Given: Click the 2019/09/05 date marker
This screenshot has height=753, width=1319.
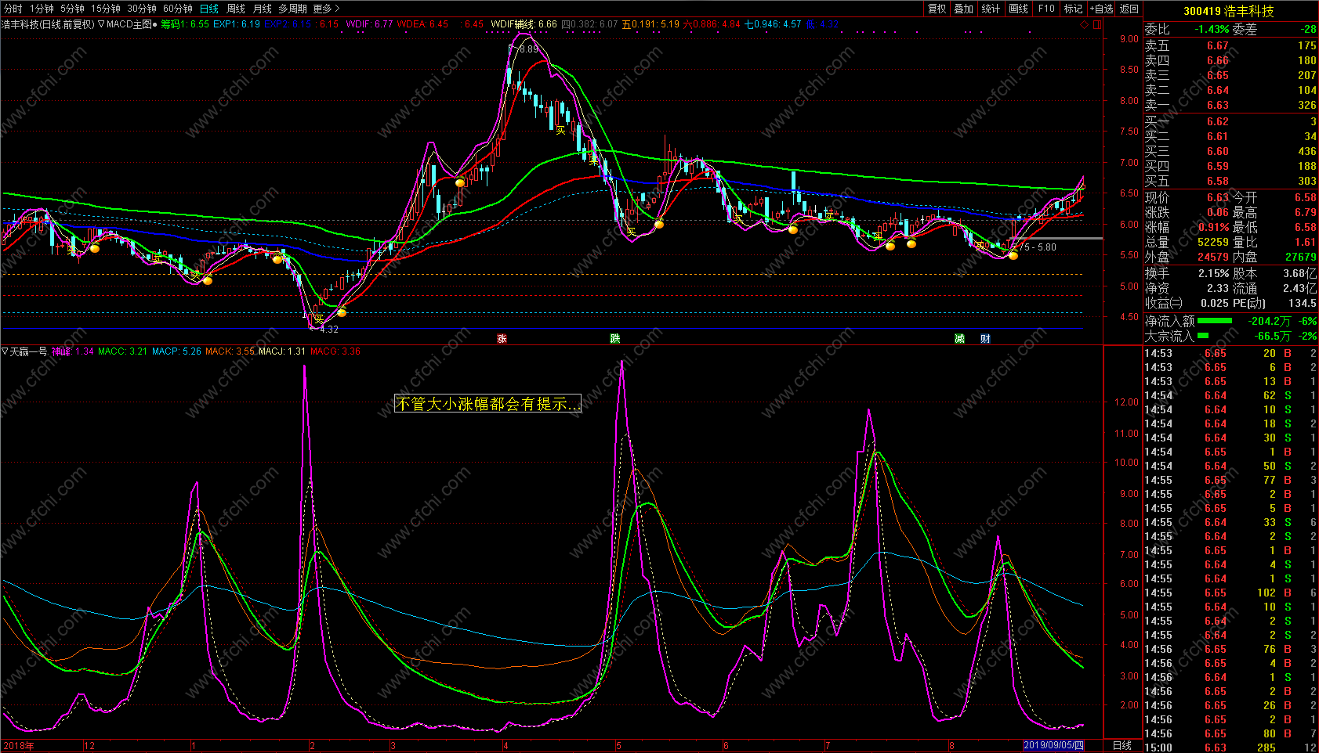Looking at the screenshot, I should pos(1054,745).
